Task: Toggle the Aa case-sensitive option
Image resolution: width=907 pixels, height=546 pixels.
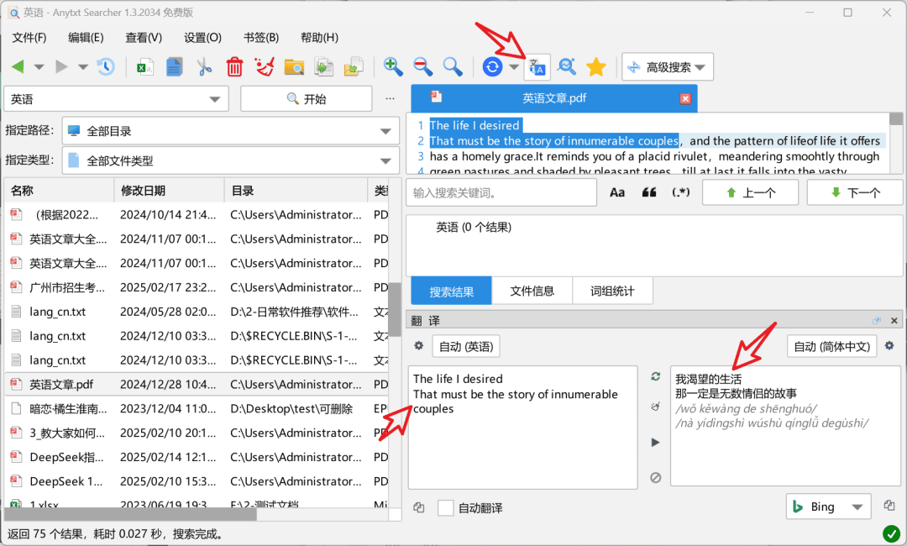Action: (x=617, y=192)
